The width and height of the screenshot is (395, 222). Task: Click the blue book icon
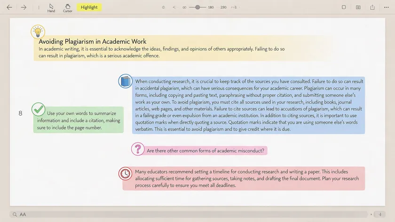point(126,81)
